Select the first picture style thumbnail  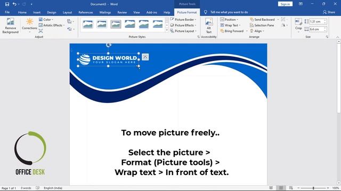(x=87, y=24)
